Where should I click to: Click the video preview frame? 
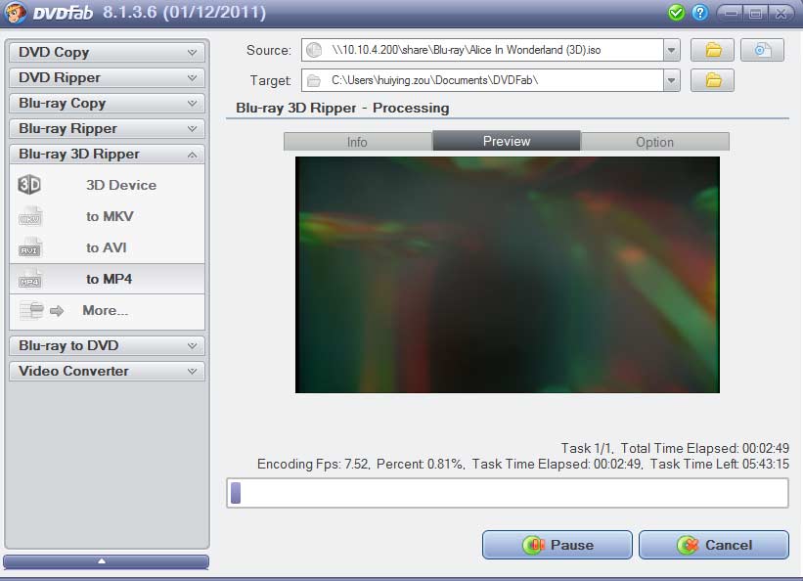point(508,275)
